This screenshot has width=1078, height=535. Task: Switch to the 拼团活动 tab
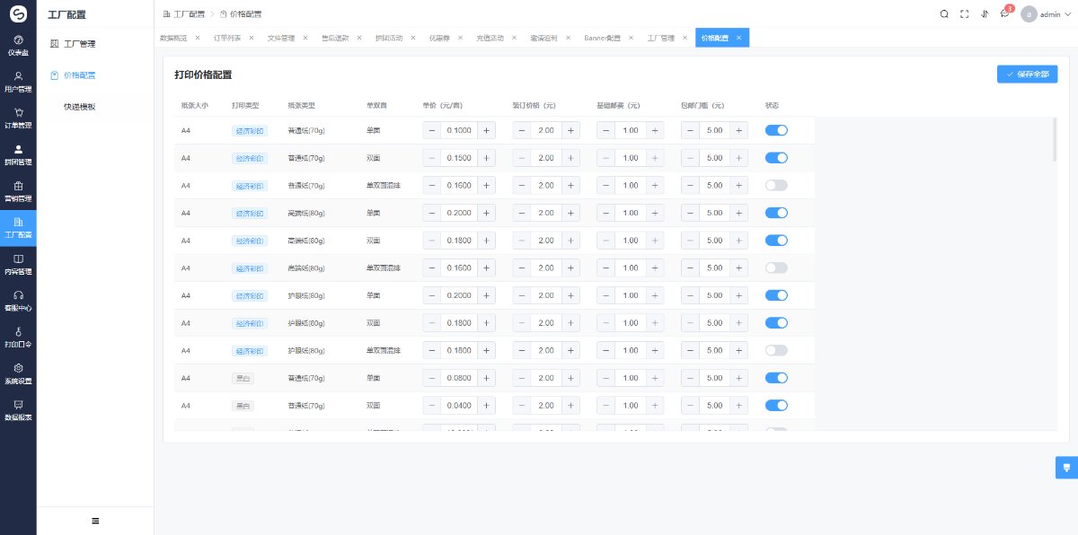389,38
